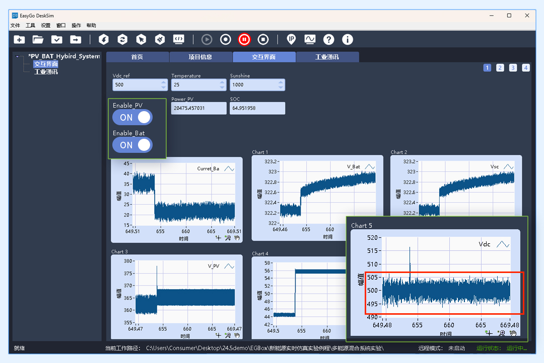Viewport: 544px width, 363px height.
Task: Toggle the Enable_PV switch off
Action: (132, 118)
